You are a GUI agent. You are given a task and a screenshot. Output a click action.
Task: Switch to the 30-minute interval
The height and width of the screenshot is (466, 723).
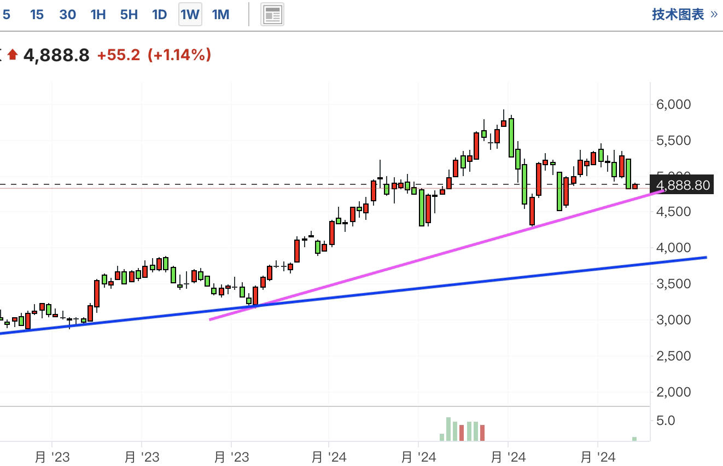coord(67,14)
